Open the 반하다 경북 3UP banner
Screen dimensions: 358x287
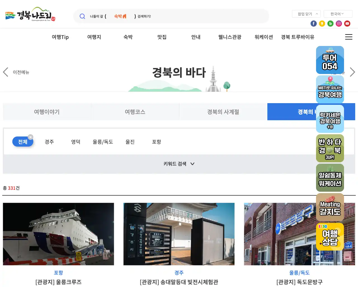330,148
